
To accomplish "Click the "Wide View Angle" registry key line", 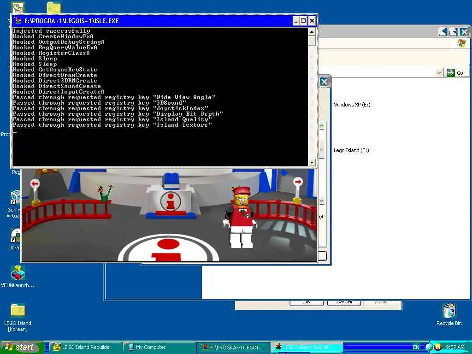I will pos(114,97).
